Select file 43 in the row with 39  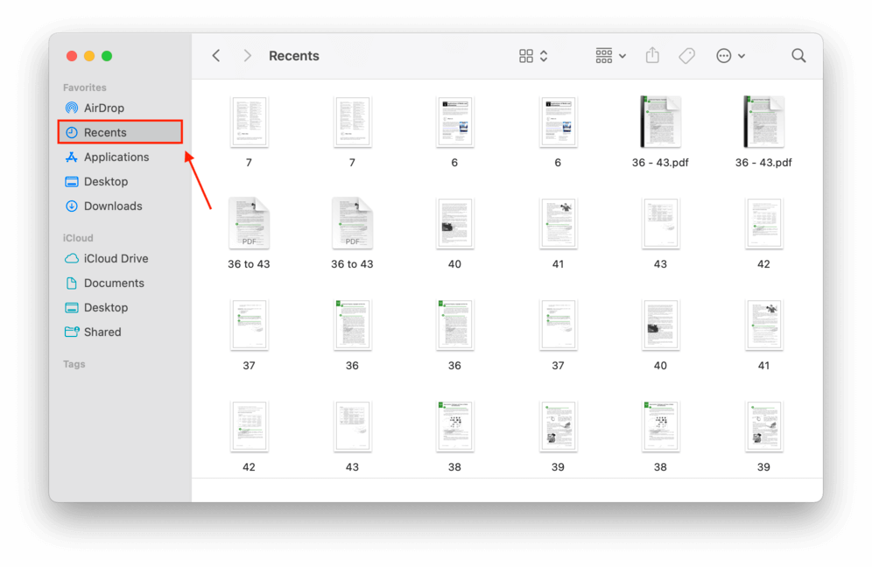click(352, 427)
